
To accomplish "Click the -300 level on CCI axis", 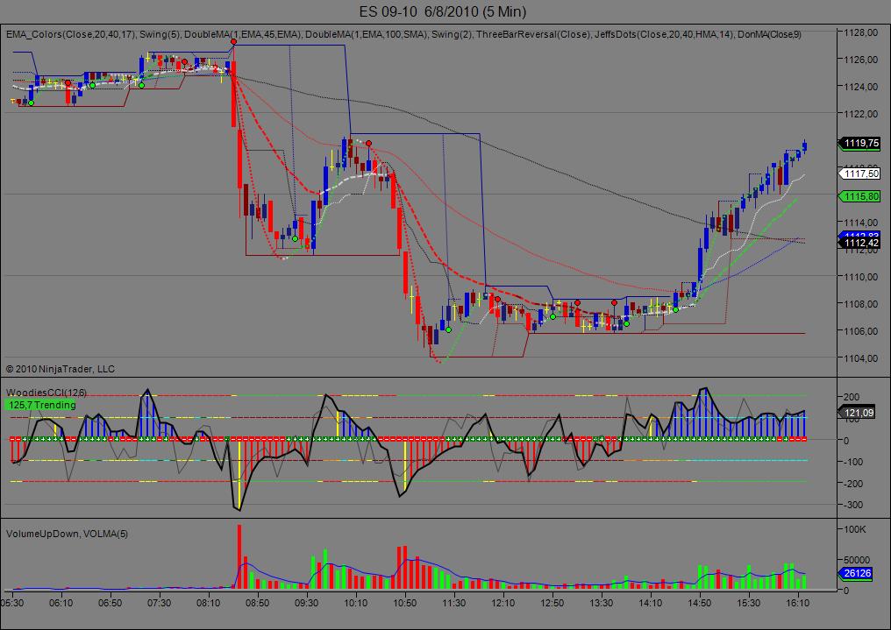I will [852, 505].
